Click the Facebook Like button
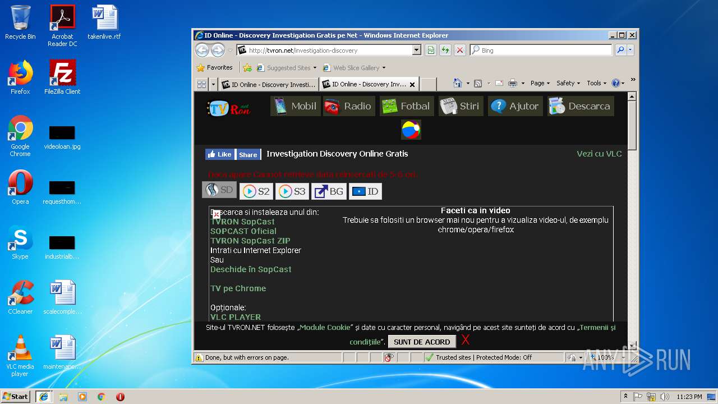The width and height of the screenshot is (718, 404). [219, 154]
